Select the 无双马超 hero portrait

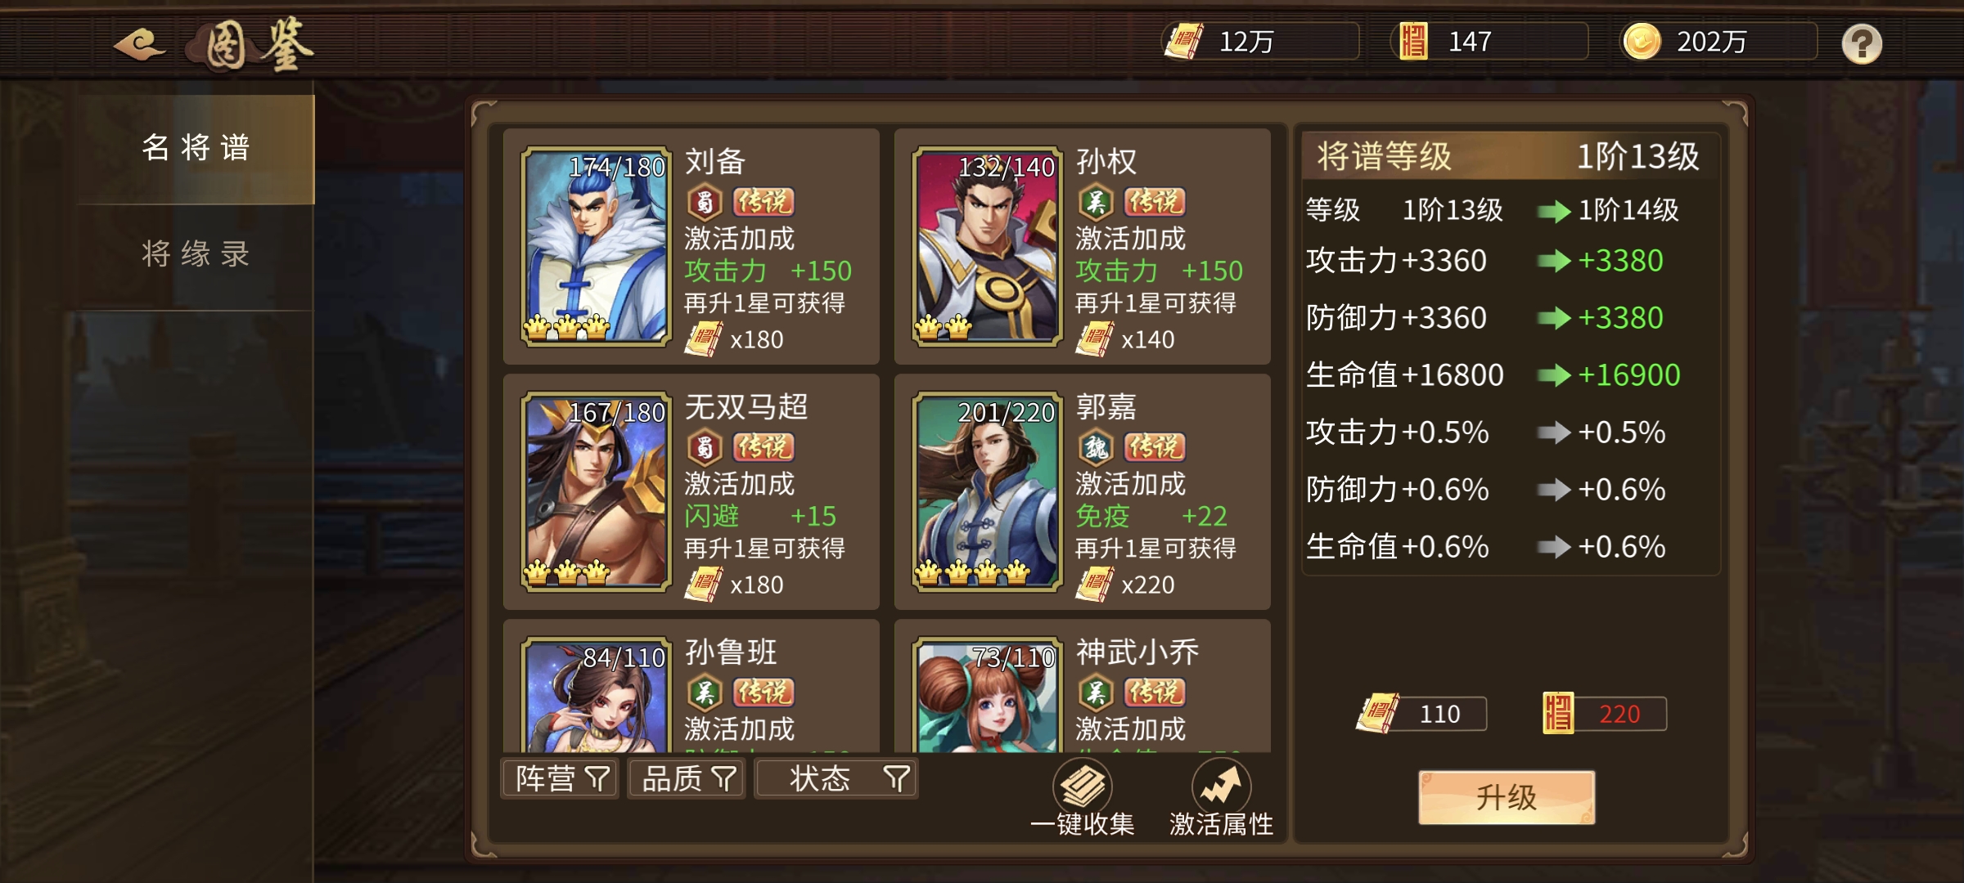coord(596,491)
